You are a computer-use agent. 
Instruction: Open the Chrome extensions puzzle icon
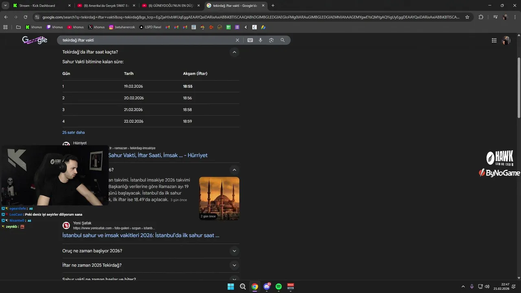[x=481, y=17]
